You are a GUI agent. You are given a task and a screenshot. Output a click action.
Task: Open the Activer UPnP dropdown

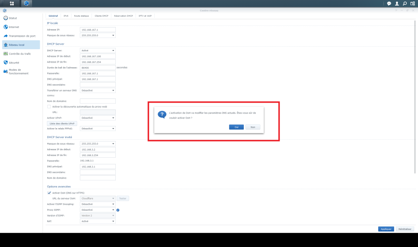point(98,118)
